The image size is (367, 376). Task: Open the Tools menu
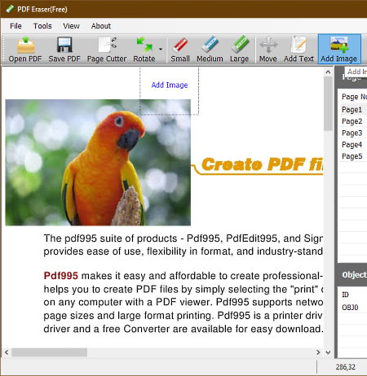[42, 26]
